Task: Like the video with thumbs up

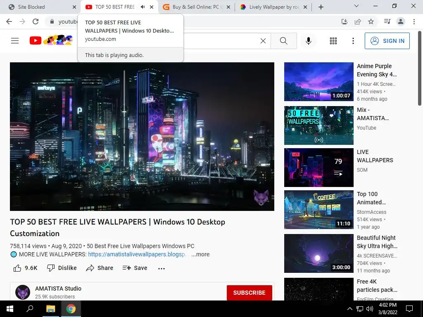Action: coord(25,268)
